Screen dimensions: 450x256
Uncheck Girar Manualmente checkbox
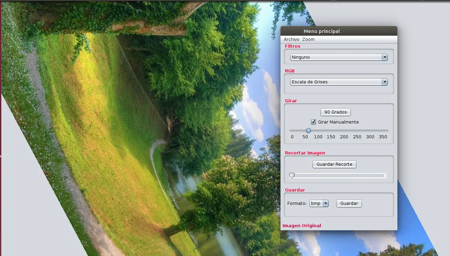coord(314,122)
